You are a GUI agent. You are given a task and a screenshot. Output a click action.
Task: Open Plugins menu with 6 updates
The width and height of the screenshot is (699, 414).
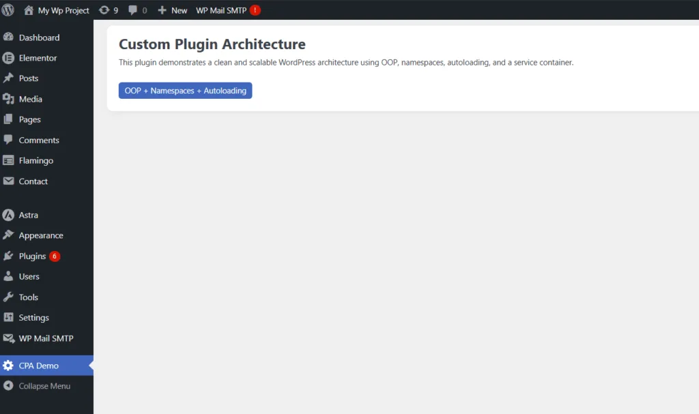tap(32, 256)
